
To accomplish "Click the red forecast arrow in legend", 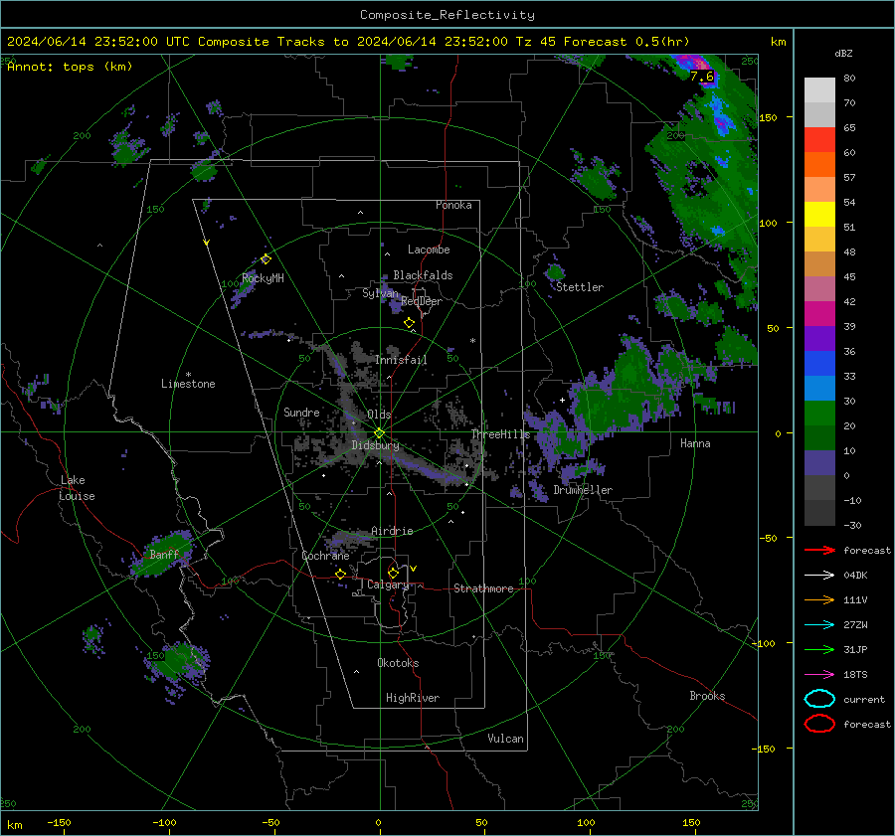I will coord(819,550).
